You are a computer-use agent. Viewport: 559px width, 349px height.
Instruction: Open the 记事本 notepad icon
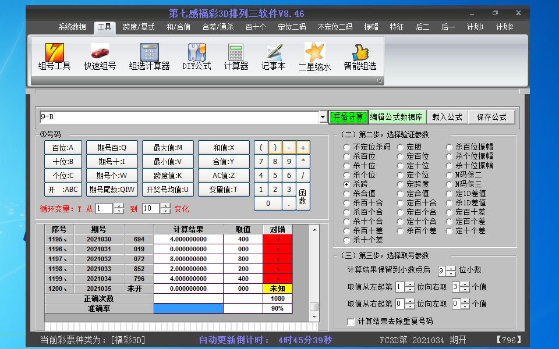pyautogui.click(x=274, y=56)
